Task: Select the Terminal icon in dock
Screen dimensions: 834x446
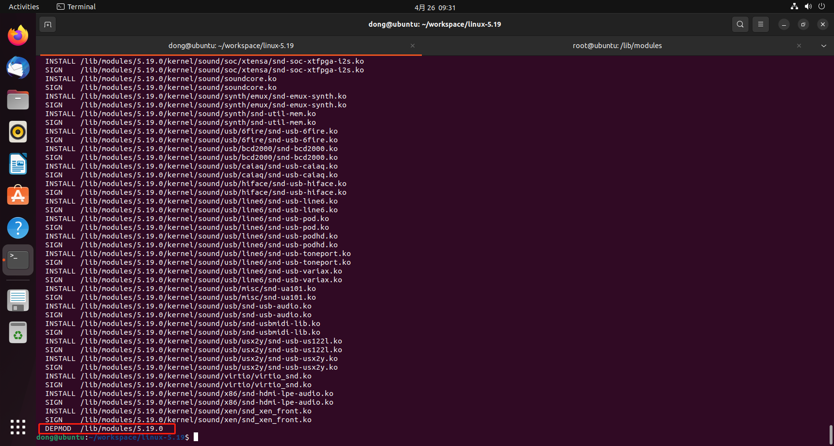Action: click(18, 260)
